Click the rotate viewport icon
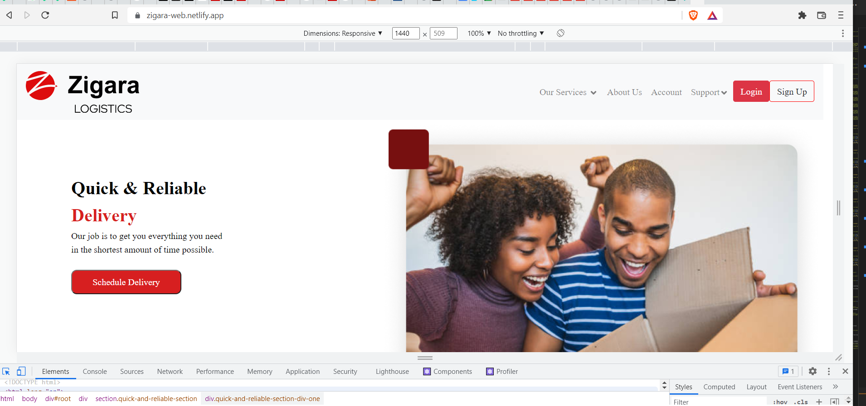Image resolution: width=866 pixels, height=406 pixels. pos(560,33)
